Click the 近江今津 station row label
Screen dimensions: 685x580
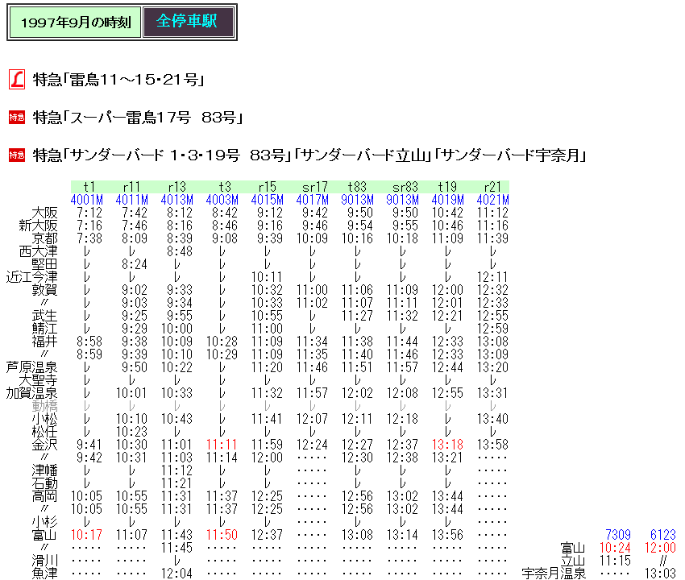click(31, 277)
